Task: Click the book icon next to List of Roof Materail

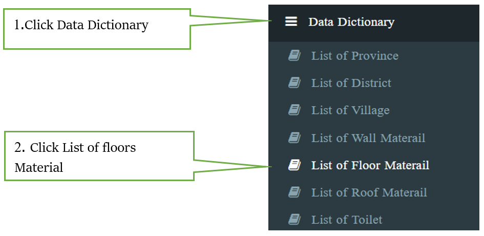Action: coord(294,192)
